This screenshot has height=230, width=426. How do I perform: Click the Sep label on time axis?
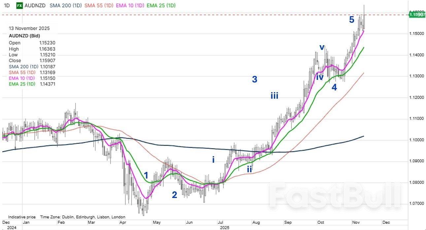[288, 222]
